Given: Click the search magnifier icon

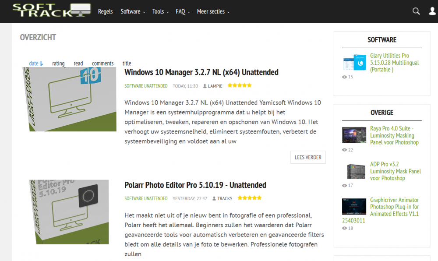Looking at the screenshot, I should coord(416,11).
